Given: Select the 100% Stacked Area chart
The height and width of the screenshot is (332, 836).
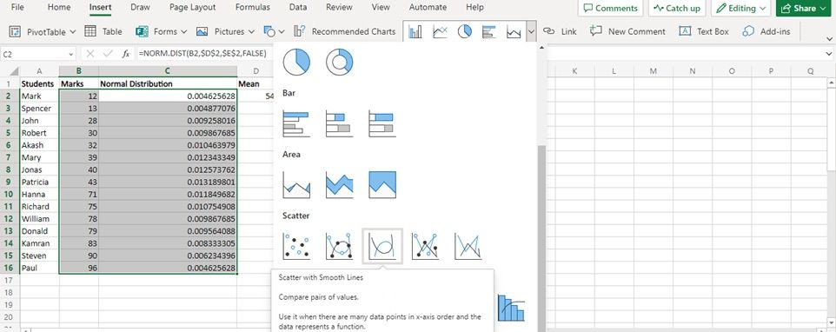Looking at the screenshot, I should 382,185.
